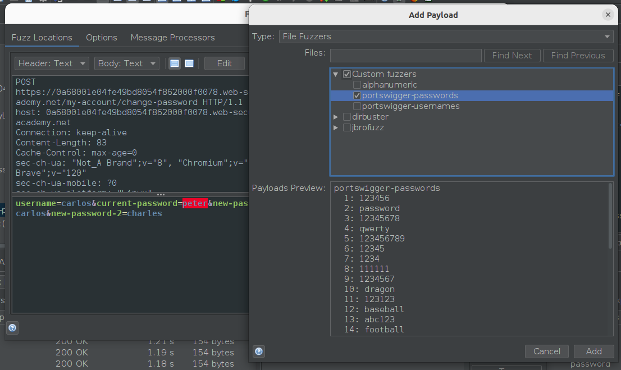
Task: Focus the Files search input field
Action: pos(405,56)
